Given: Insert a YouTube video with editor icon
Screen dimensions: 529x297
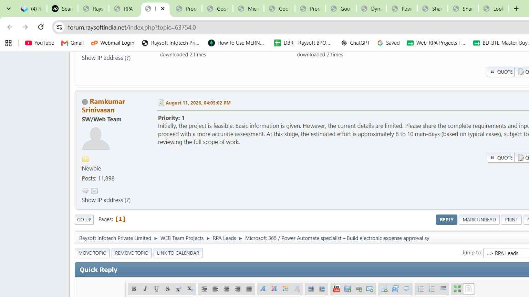Looking at the screenshot, I should 336,289.
